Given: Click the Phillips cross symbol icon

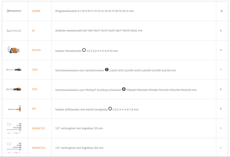Looking at the screenshot, I should point(124,89).
